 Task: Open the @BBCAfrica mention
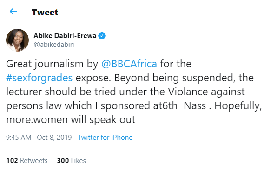click(x=129, y=64)
